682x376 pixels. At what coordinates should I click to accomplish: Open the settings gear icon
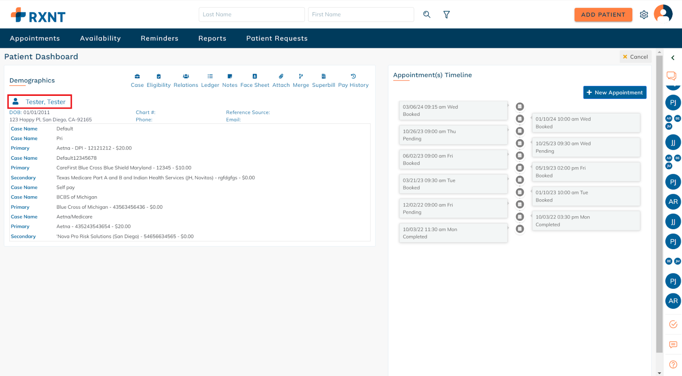644,14
